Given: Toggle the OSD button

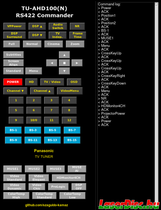Looking at the screenshot, I should click(x=74, y=82).
